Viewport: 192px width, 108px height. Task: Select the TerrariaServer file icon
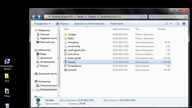pos(66,66)
